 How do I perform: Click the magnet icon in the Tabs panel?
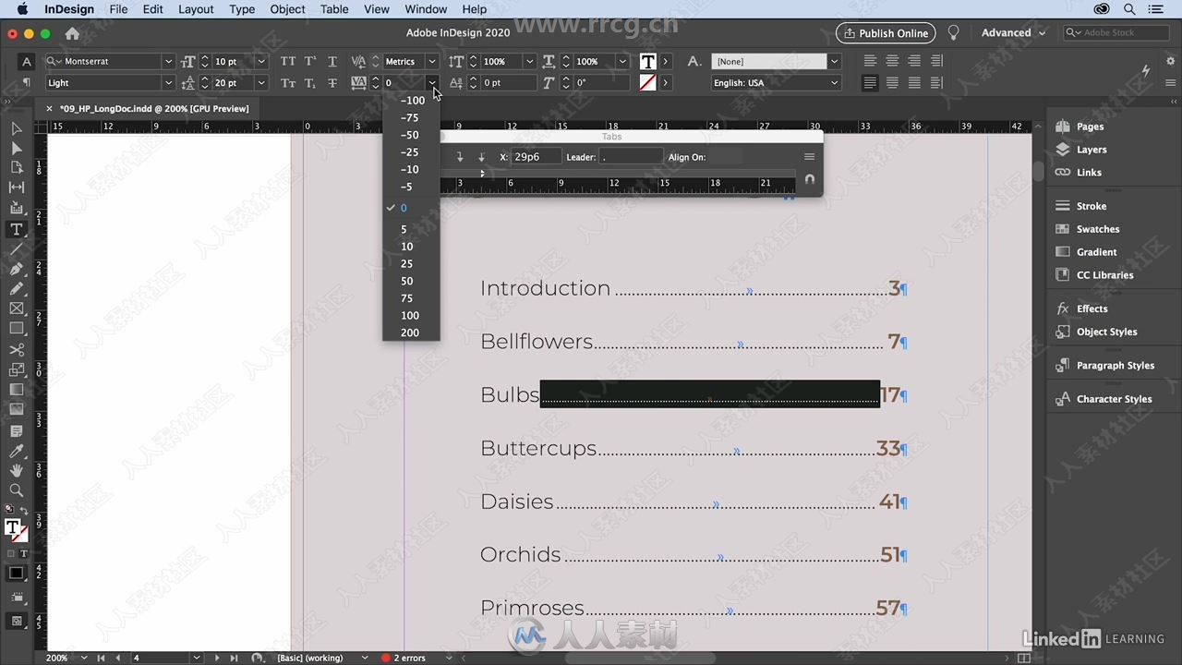810,179
